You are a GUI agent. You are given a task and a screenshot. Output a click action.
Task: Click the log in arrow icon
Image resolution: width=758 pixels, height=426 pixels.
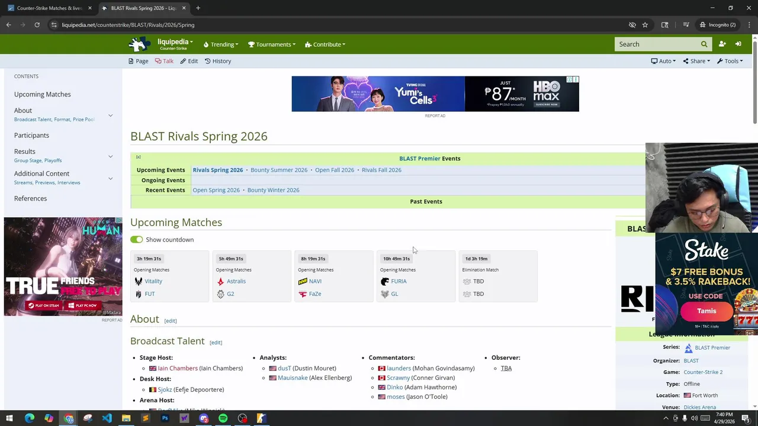738,44
